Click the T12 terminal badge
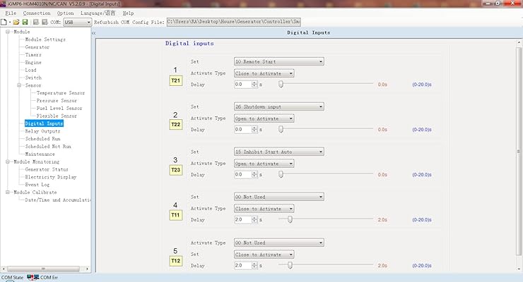Screen dimensions: 523x282 point(175,261)
